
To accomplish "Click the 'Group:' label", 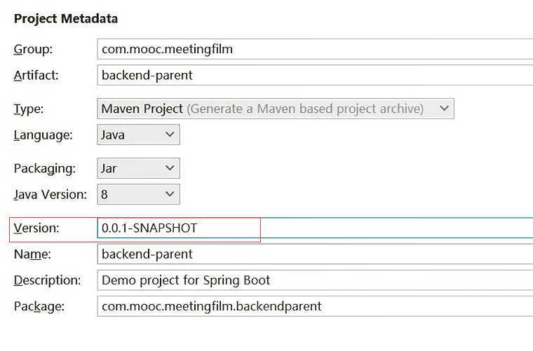I will (x=34, y=50).
